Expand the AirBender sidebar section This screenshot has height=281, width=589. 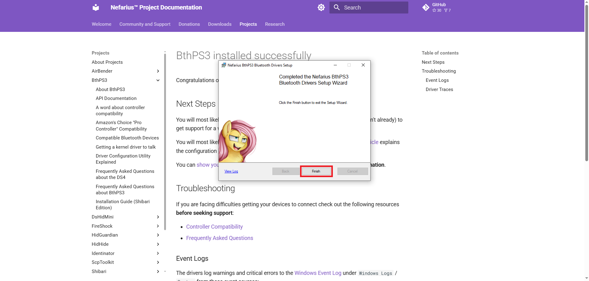pos(158,71)
